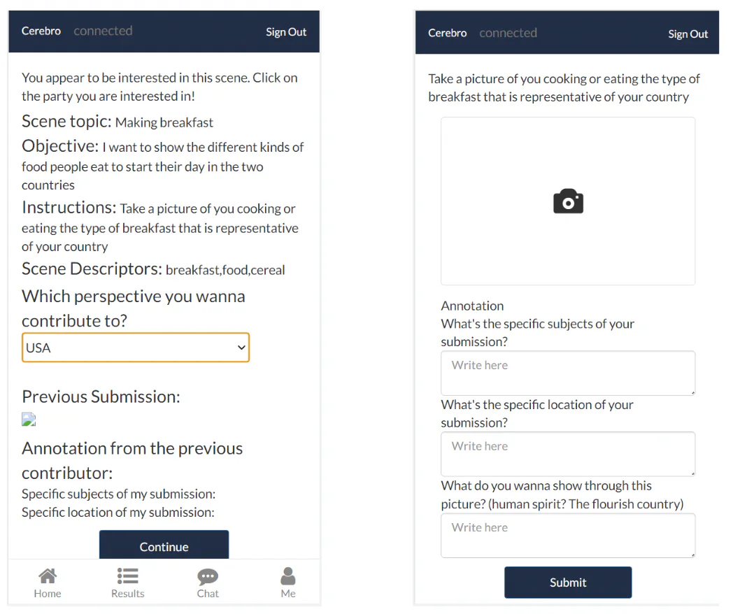Open the Chat bubble icon

coord(208,577)
